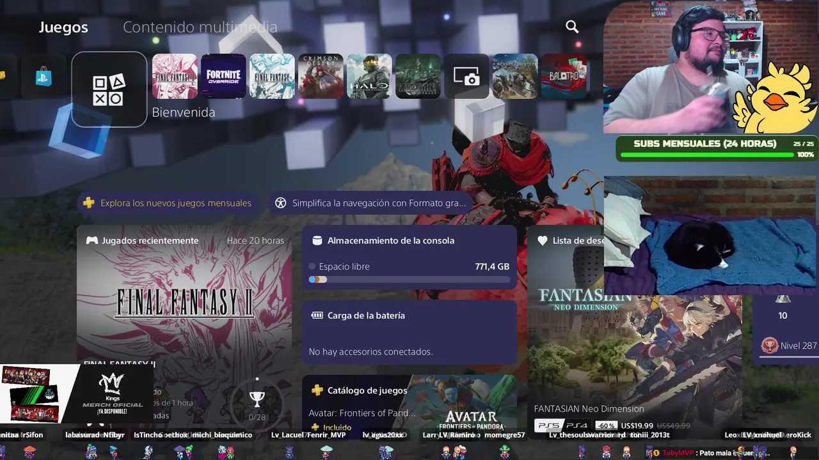Viewport: 819px width, 460px height.
Task: Open the media gallery camera icon
Action: [466, 77]
